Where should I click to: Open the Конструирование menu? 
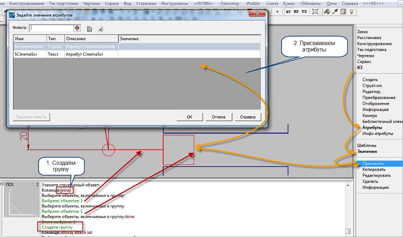point(27,4)
